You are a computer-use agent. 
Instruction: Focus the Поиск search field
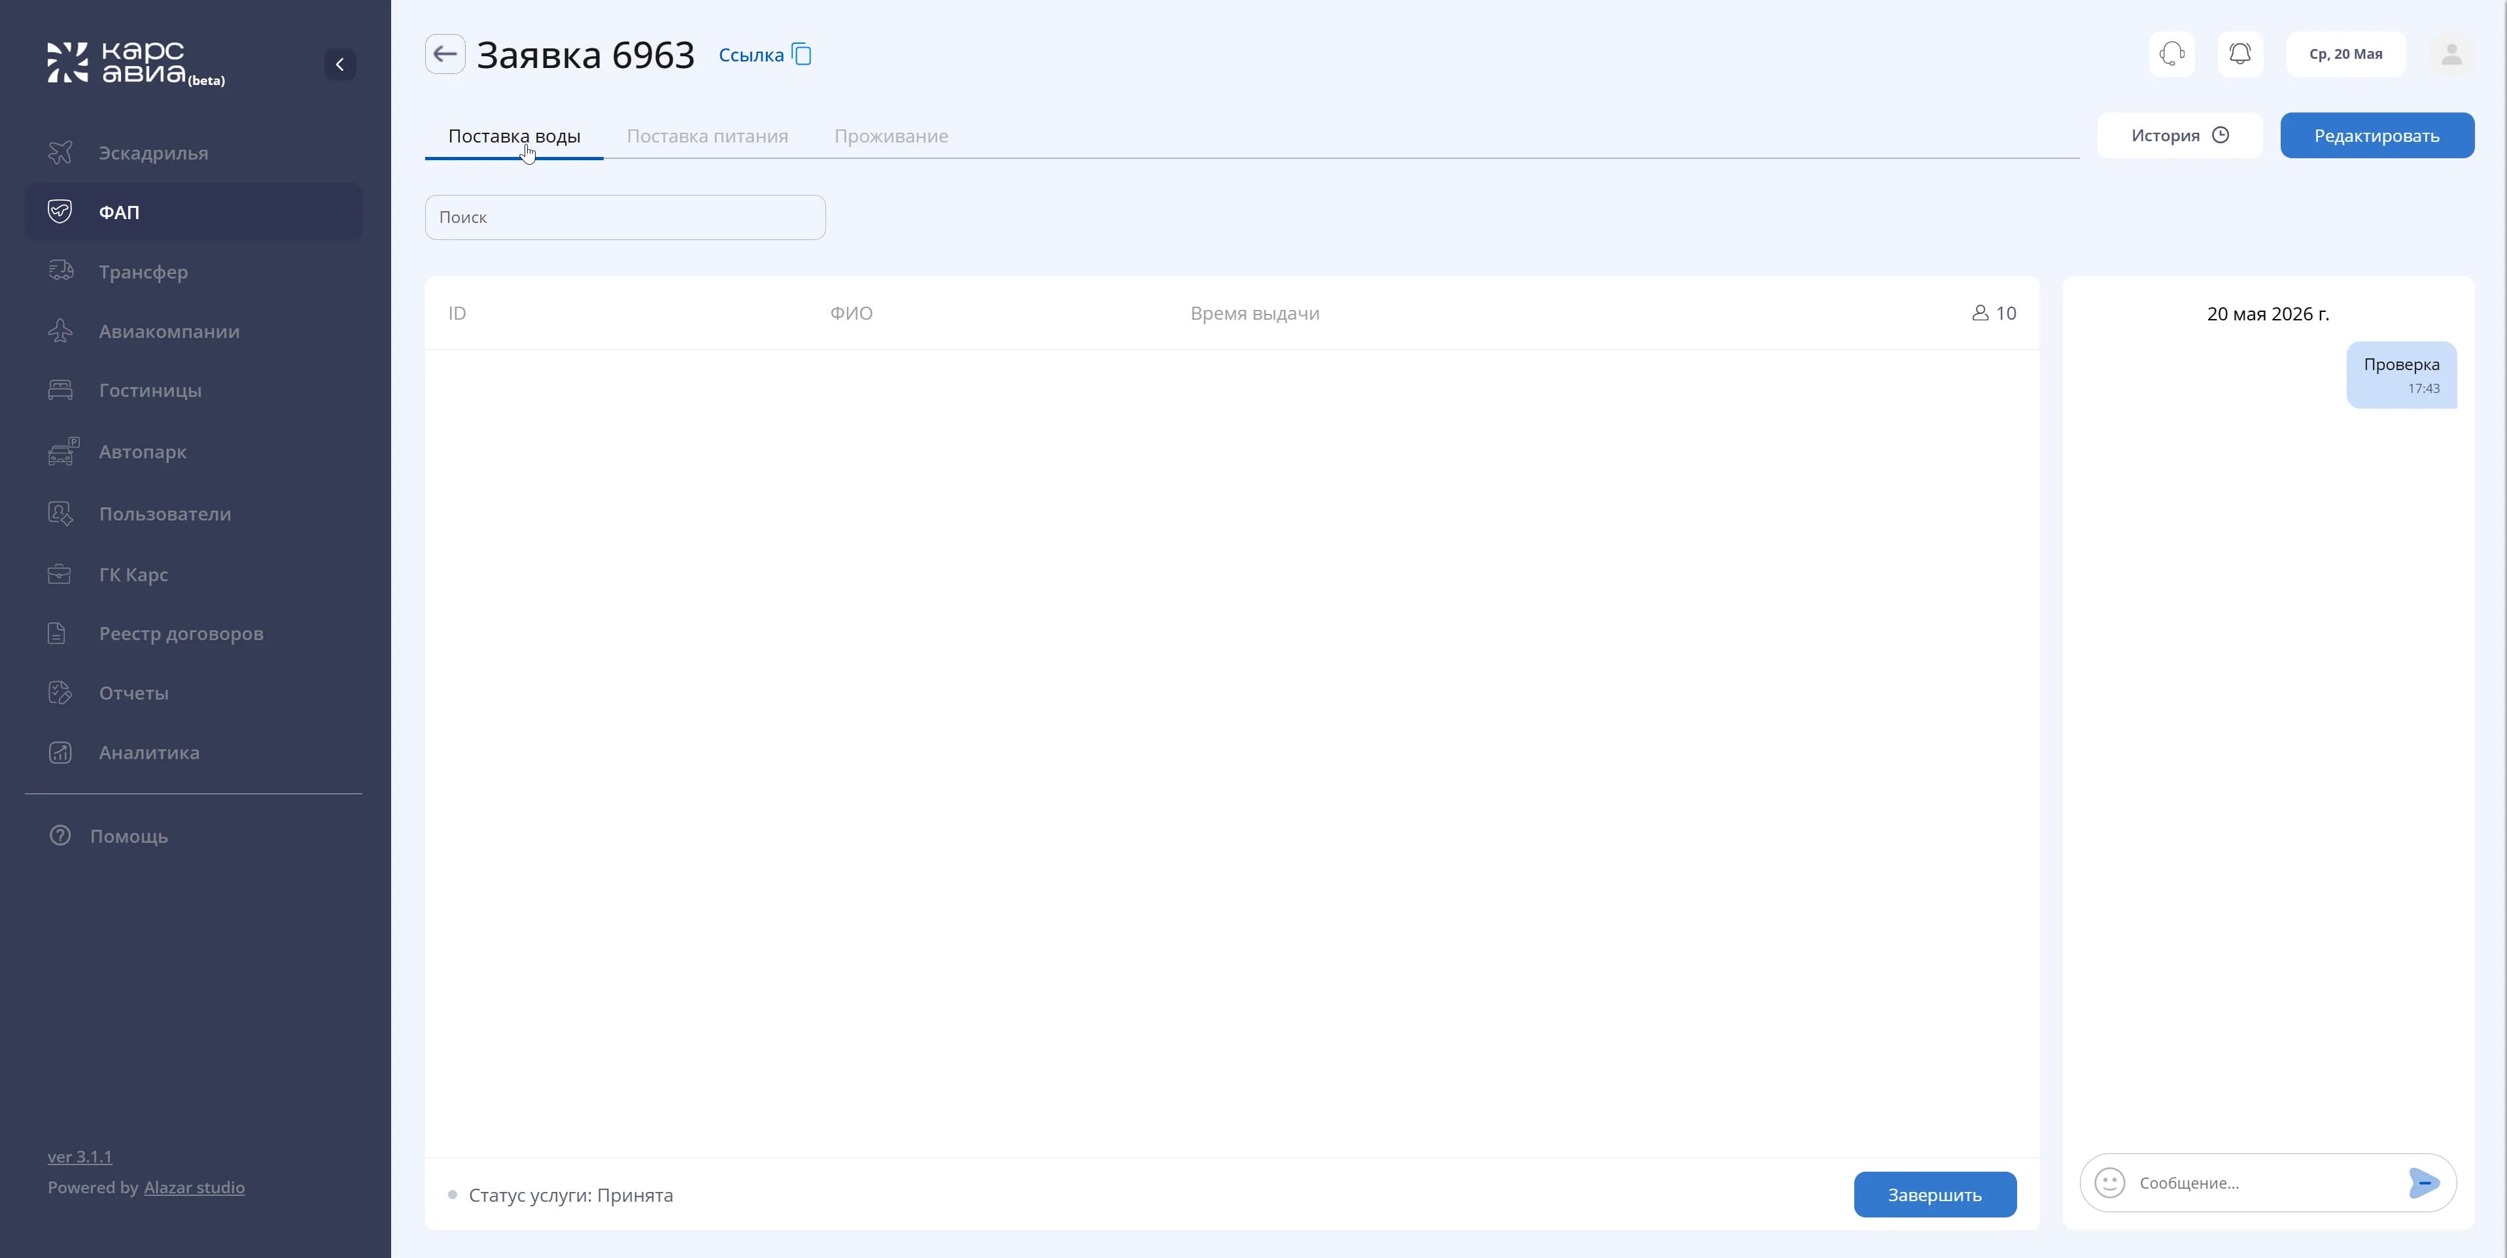tap(625, 217)
